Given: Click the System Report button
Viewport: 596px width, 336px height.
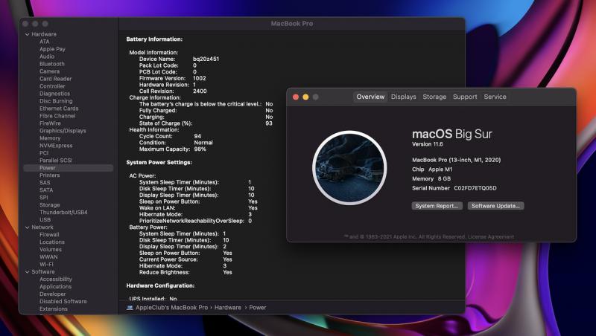Looking at the screenshot, I should 437,206.
